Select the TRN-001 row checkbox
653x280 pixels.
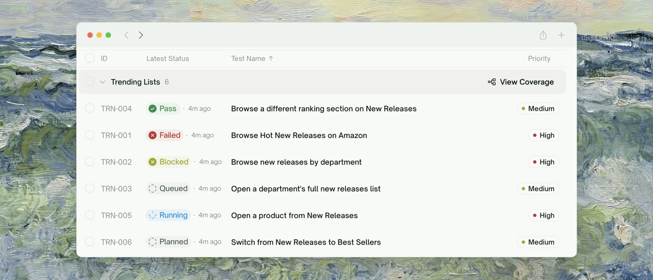coord(90,135)
